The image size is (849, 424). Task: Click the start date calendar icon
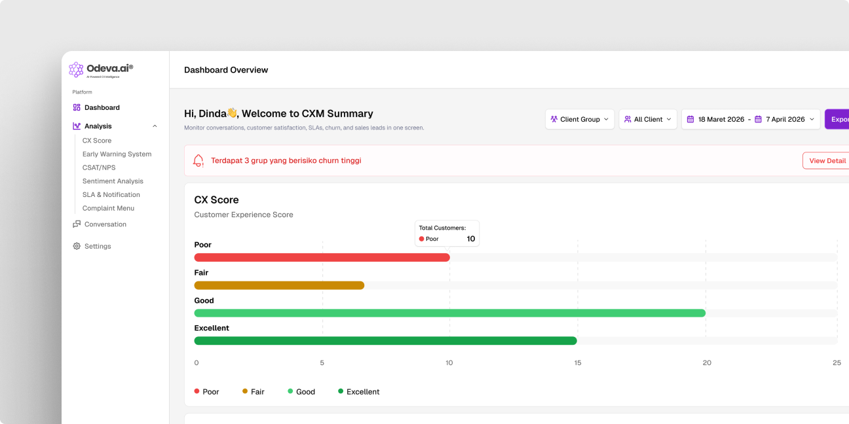[690, 119]
